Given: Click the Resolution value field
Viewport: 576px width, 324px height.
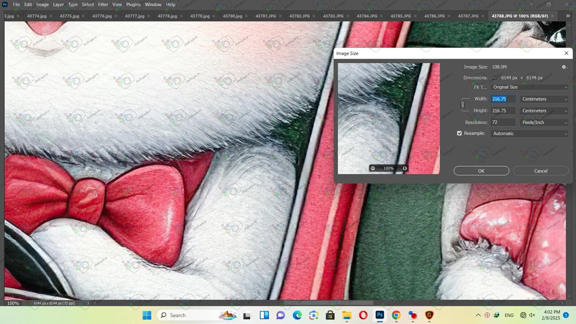Looking at the screenshot, I should (503, 122).
